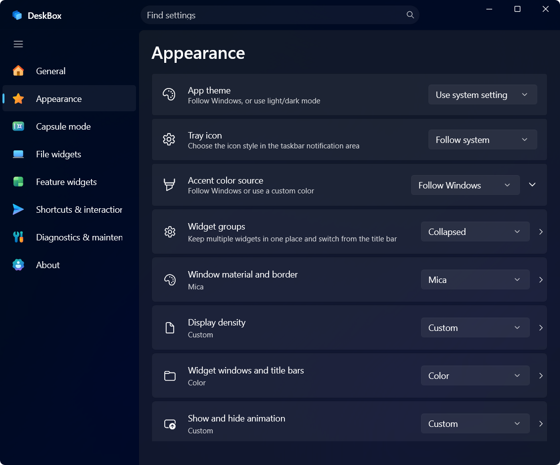Click the Accent color source brush icon

click(x=169, y=185)
